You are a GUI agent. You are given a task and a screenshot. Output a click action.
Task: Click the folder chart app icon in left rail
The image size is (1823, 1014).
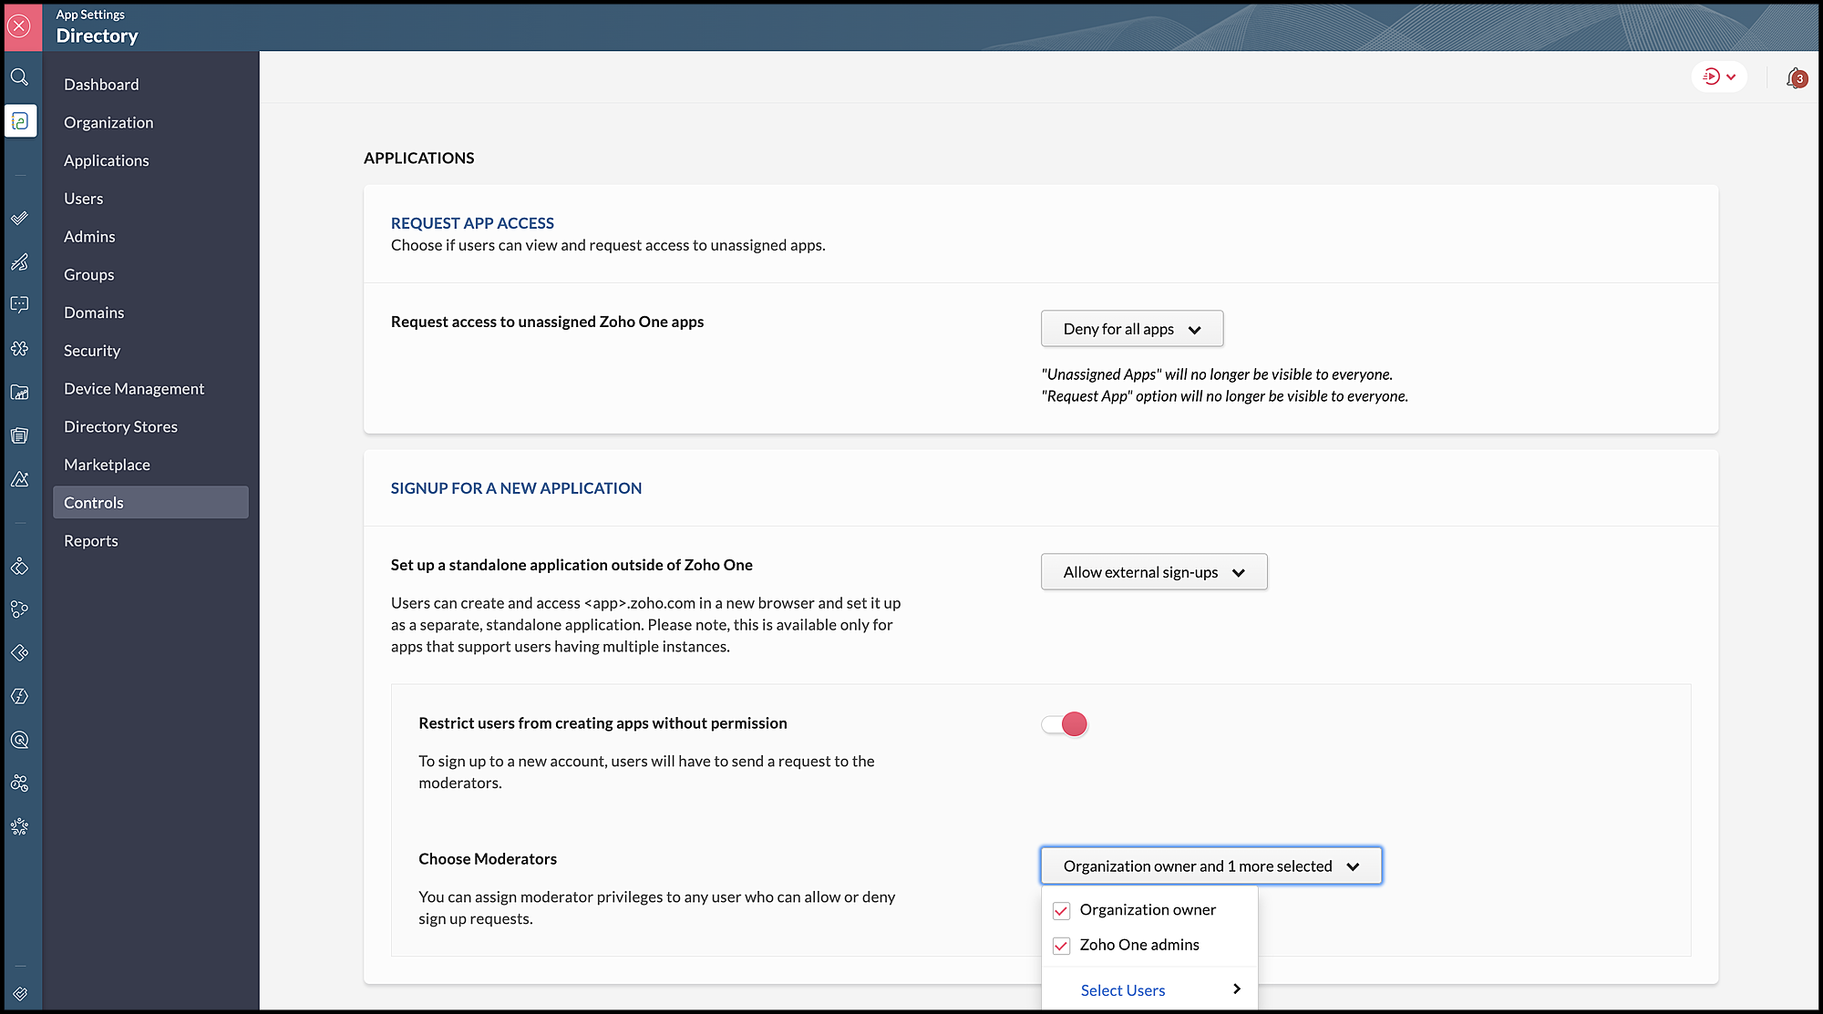[x=19, y=393]
